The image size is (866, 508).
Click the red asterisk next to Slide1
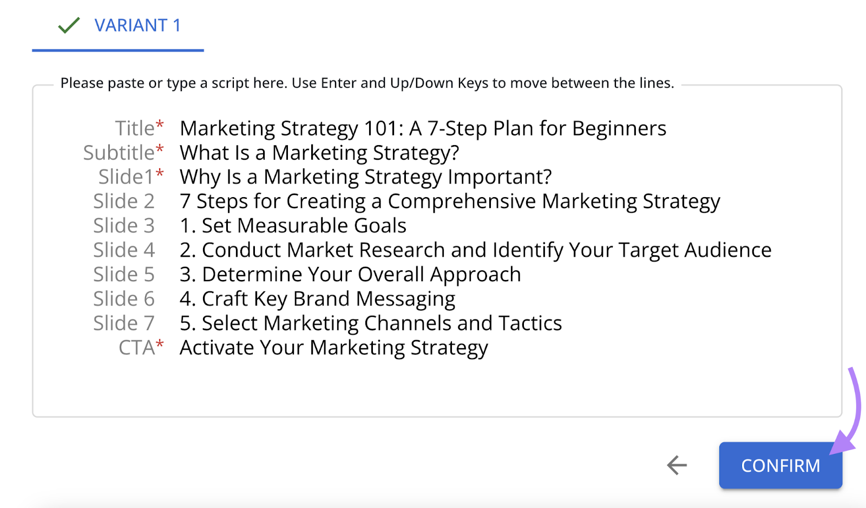pos(159,172)
